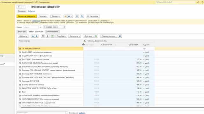
Task: Click the envelope icon next to the printer
Action: click(x=65, y=16)
